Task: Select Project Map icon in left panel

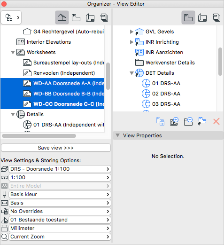Action: coord(62,17)
